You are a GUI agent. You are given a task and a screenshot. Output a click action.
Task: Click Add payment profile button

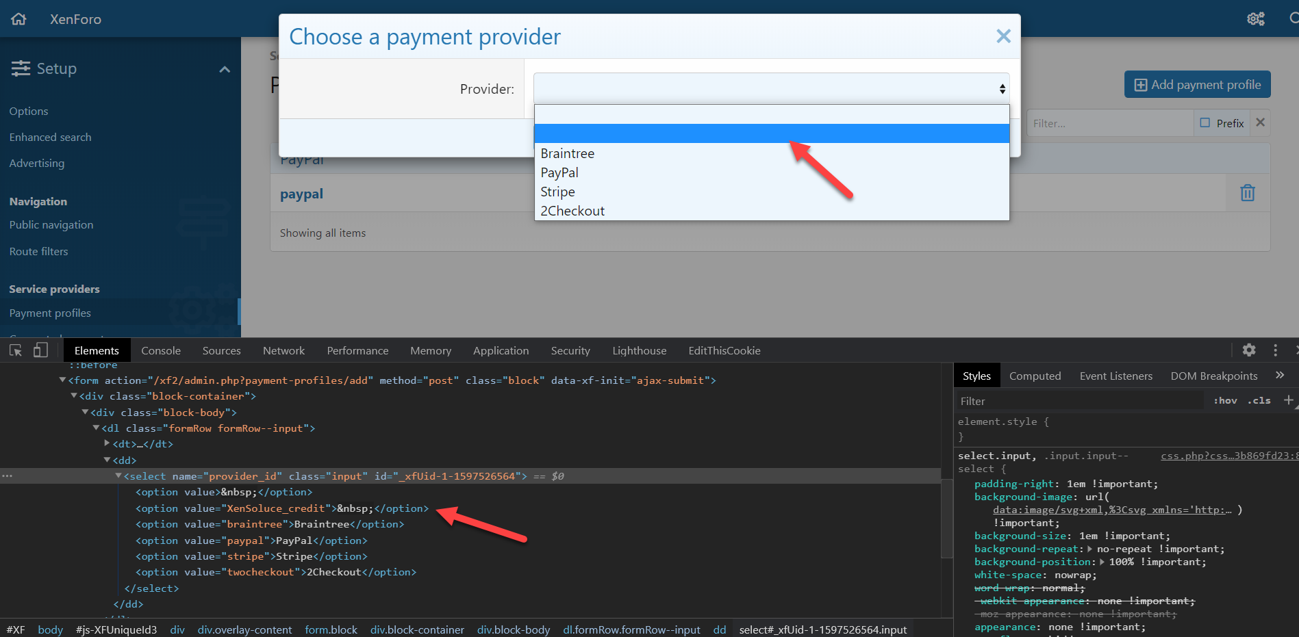click(1197, 84)
